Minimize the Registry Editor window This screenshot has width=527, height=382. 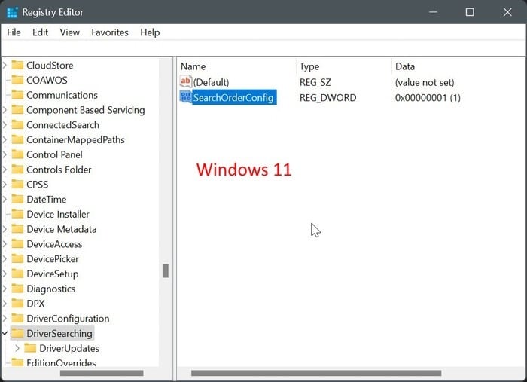[433, 12]
